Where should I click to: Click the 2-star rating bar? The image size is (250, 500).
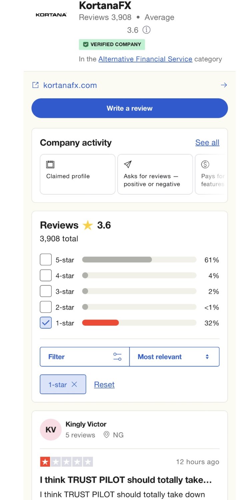(x=139, y=307)
